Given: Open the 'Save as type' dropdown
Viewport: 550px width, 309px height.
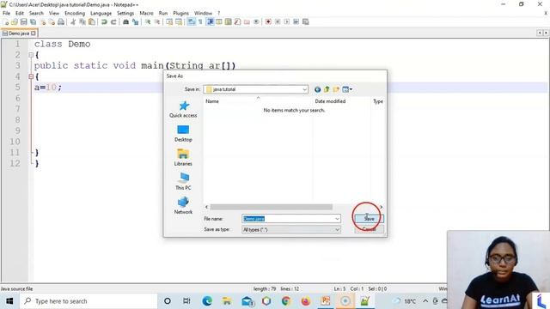Looking at the screenshot, I should pos(337,229).
